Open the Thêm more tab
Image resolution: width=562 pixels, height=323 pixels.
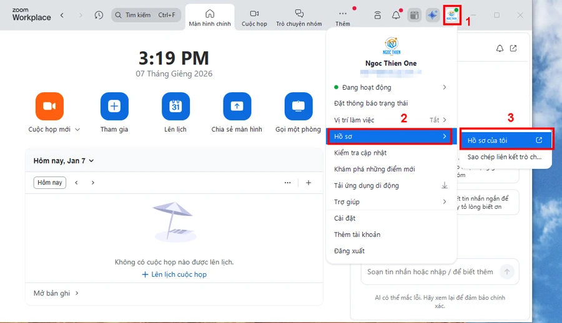(343, 18)
